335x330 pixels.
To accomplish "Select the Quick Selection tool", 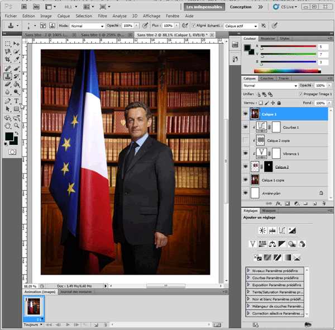I will [x=16, y=51].
